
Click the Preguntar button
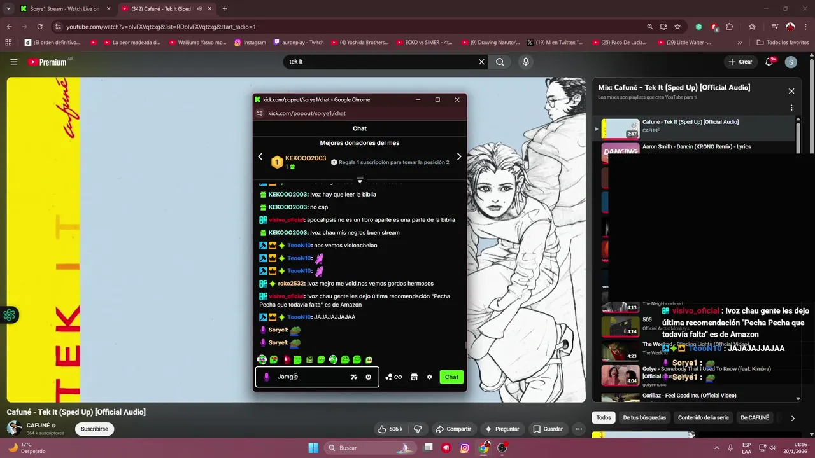point(502,429)
